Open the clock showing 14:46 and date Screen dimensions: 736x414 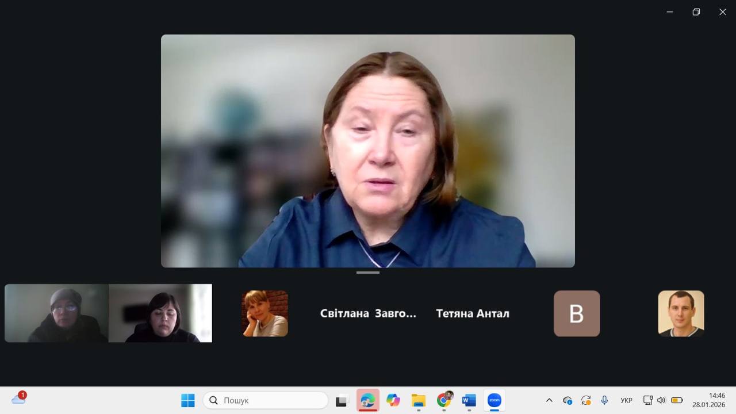pos(709,400)
